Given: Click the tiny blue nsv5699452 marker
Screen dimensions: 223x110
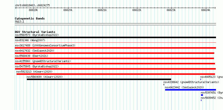Looking at the screenshot, I should pyautogui.click(x=201, y=100).
